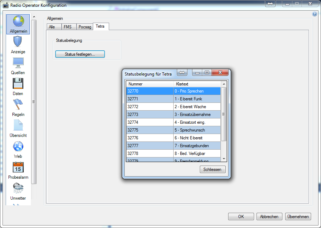Open the Anzeige shield category

click(18, 45)
